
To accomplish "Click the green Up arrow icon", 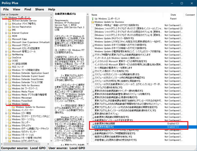I will 93,19.
